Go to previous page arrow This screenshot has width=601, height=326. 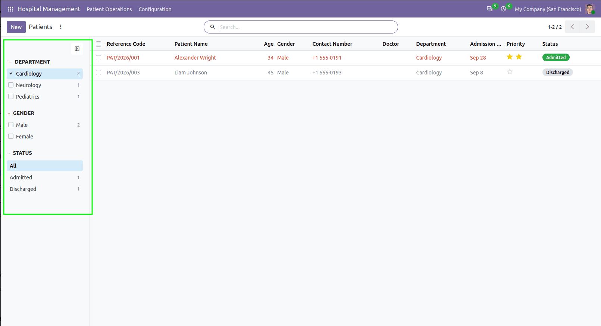[572, 27]
